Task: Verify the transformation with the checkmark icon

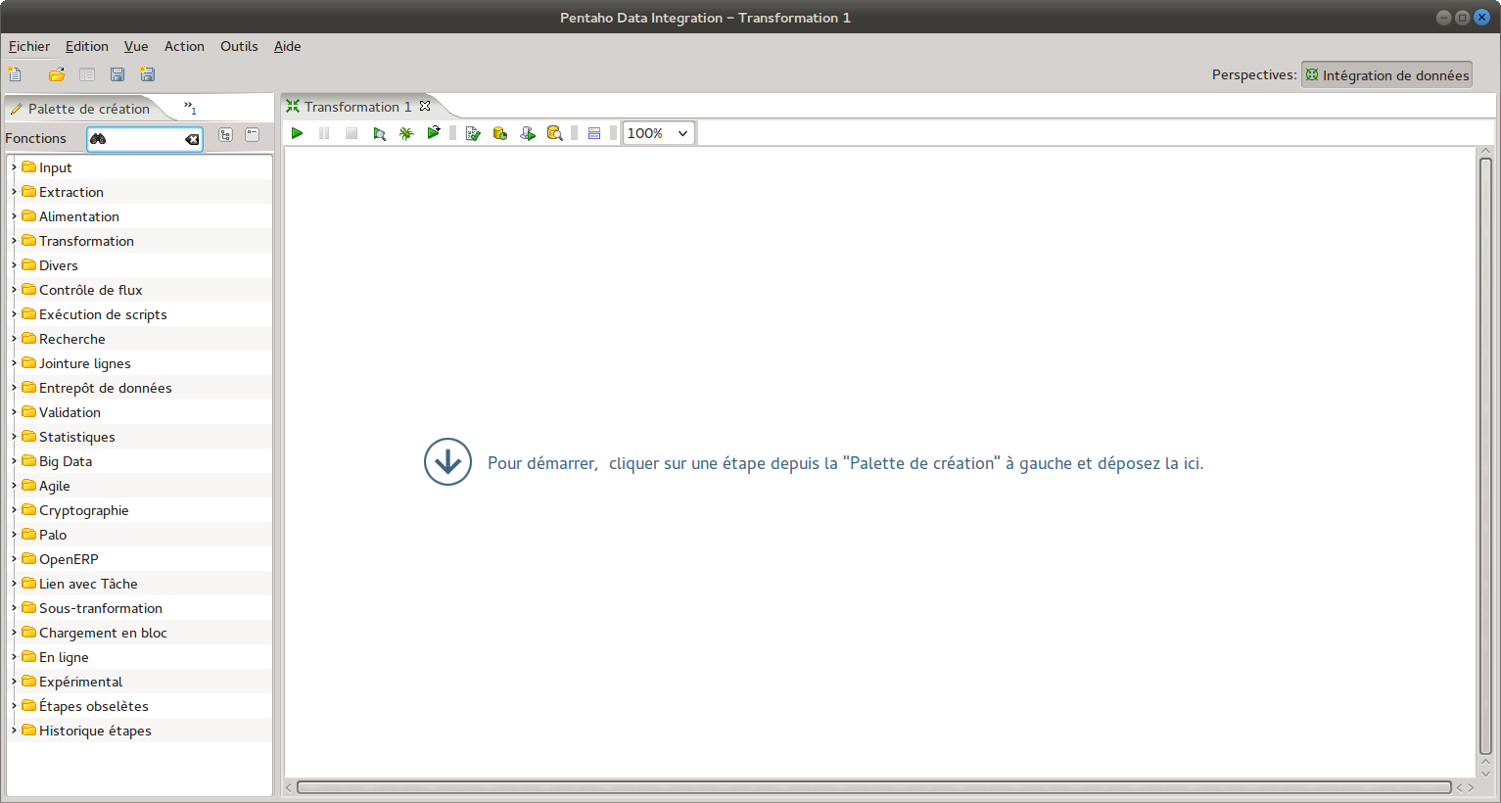Action: click(473, 133)
